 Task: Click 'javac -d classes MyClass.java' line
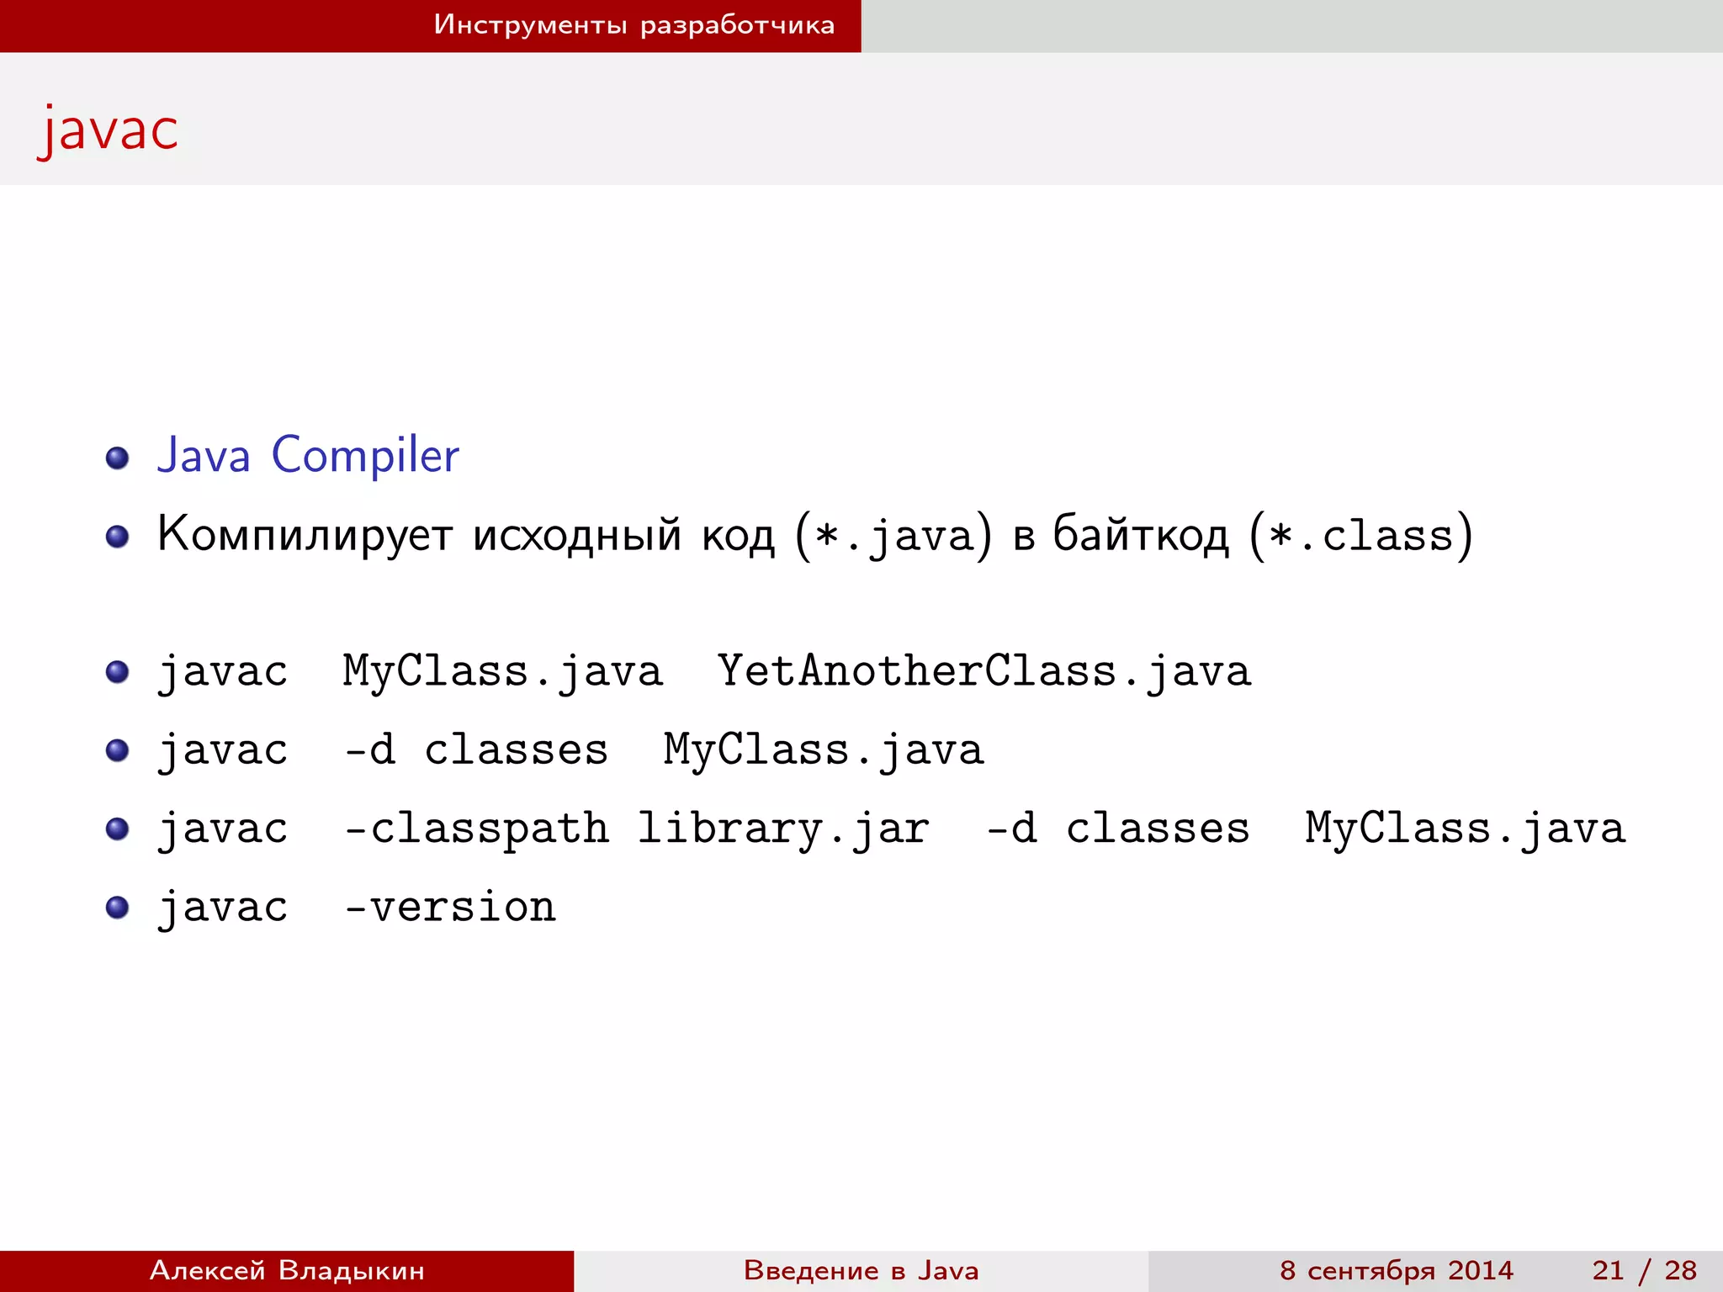[x=570, y=750]
